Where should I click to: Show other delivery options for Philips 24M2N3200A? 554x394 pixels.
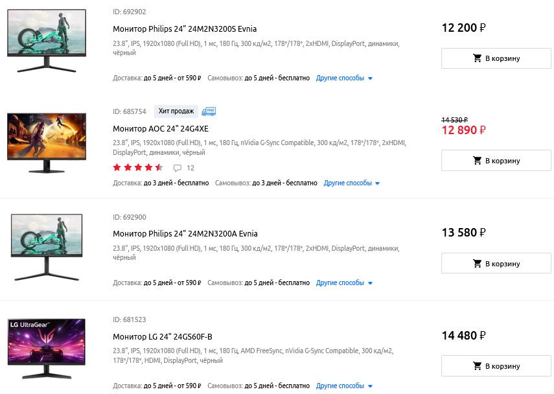345,283
